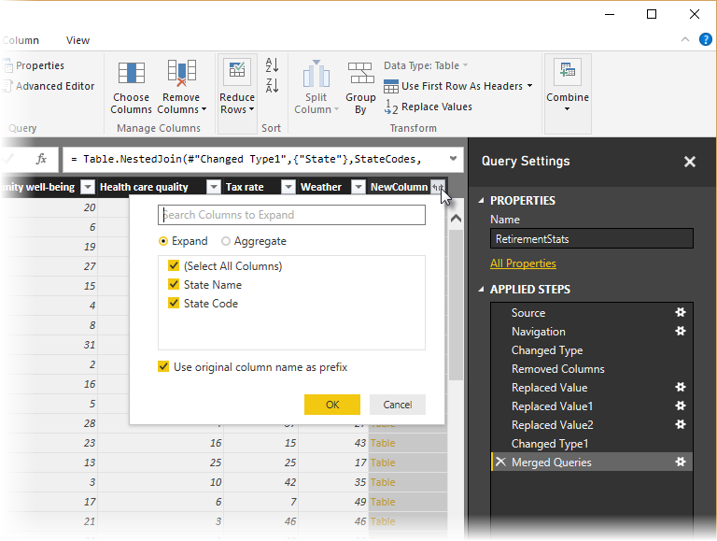The image size is (717, 541).
Task: Select the Aggregate radio button
Action: coord(225,241)
